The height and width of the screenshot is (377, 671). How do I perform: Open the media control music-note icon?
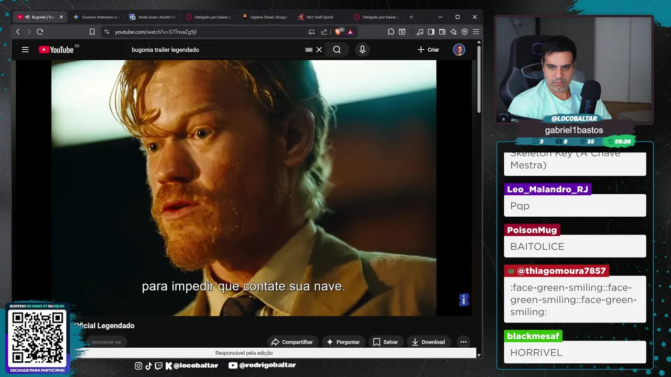point(420,32)
